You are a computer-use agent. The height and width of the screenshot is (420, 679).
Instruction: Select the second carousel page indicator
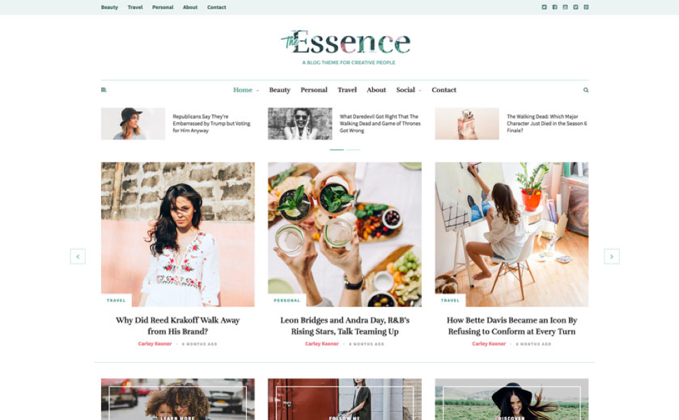pyautogui.click(x=353, y=149)
